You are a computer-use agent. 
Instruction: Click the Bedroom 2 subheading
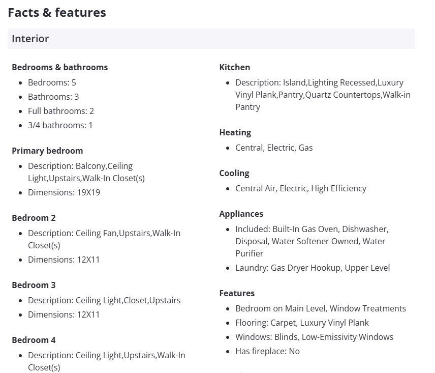34,218
